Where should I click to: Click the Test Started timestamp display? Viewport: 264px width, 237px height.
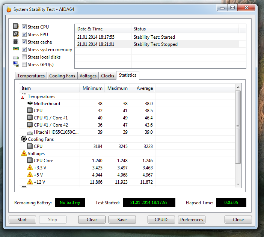click(x=149, y=202)
